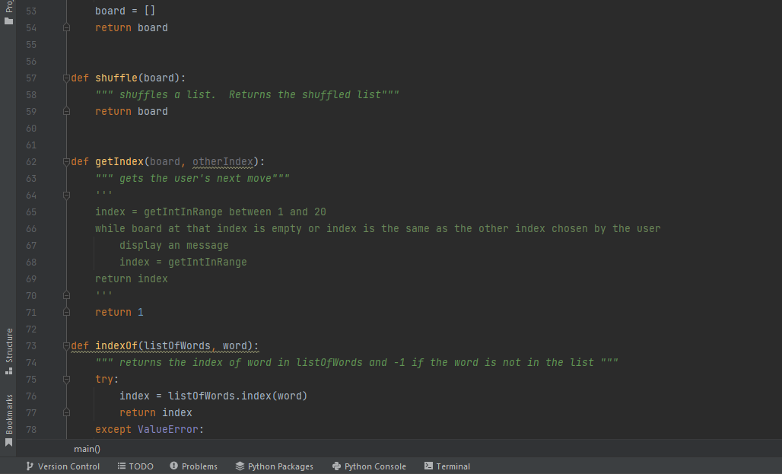The image size is (782, 474).
Task: Click the ValueError exception name
Action: (167, 429)
